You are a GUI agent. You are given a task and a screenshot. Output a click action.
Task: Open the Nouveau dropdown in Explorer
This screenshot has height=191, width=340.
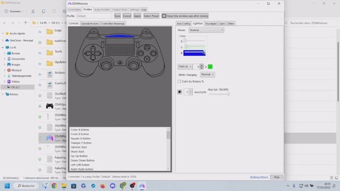(x=14, y=11)
